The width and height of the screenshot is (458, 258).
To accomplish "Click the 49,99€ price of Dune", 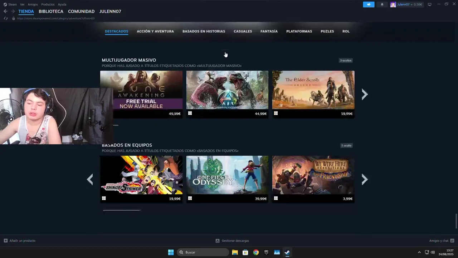I will pyautogui.click(x=175, y=114).
